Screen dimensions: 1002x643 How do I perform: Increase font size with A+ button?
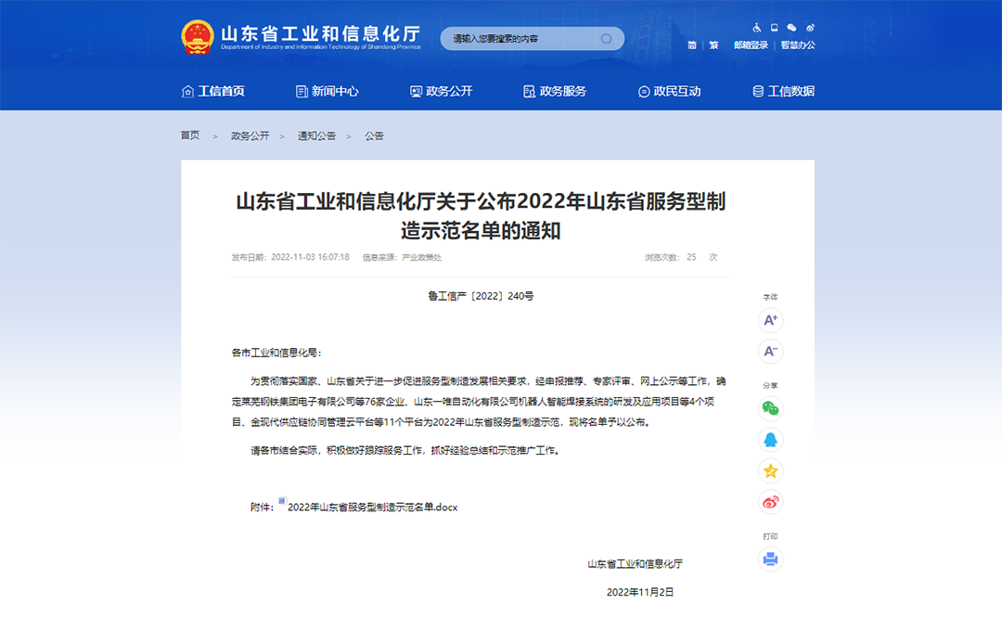click(x=770, y=321)
